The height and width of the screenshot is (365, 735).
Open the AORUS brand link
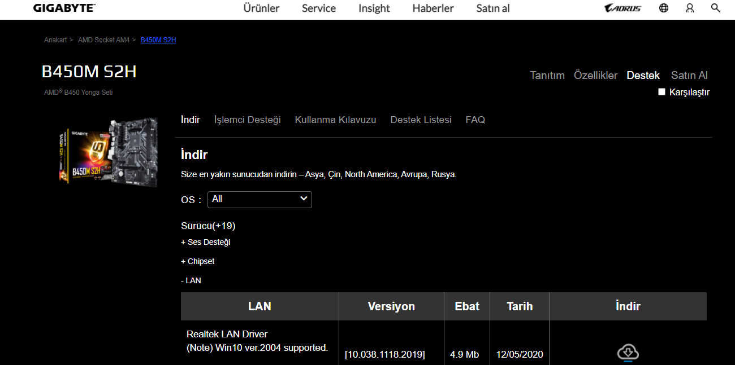pyautogui.click(x=622, y=8)
